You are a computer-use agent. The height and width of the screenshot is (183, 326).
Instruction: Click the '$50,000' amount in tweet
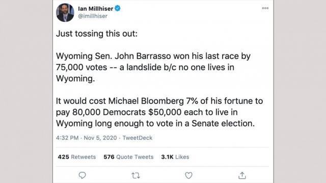point(165,112)
